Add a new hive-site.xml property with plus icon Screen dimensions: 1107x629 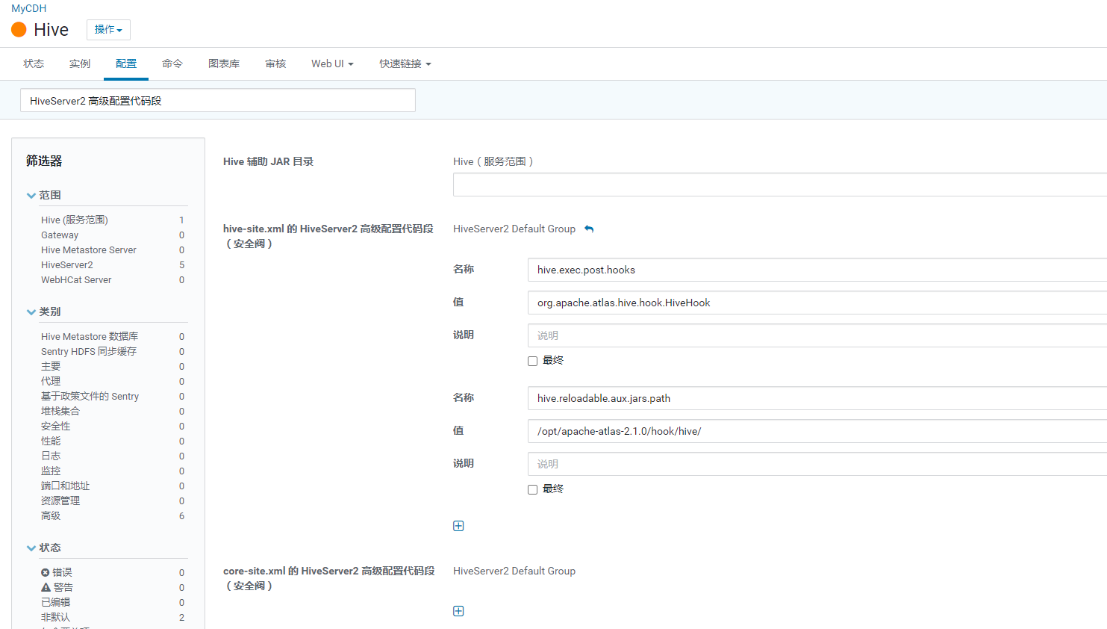pos(458,526)
